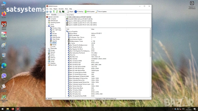198x111 pixels.
Task: Open the View menu
Action: 51,9
